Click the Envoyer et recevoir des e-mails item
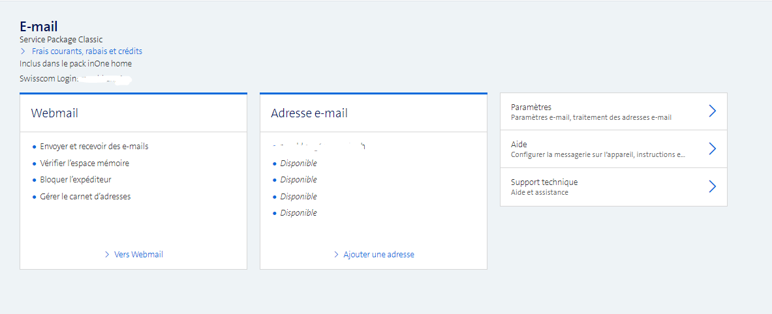The image size is (772, 314). click(x=94, y=147)
